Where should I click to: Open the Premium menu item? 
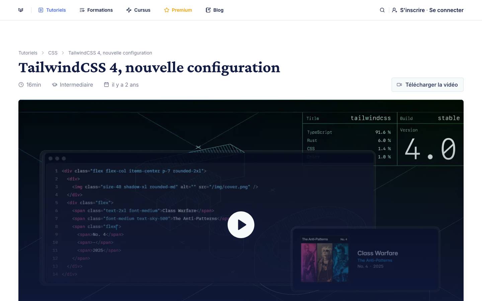(178, 10)
